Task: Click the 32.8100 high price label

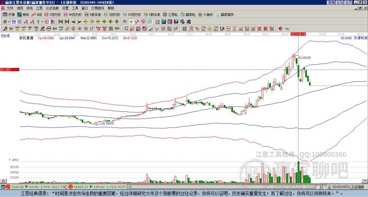Action: pyautogui.click(x=304, y=58)
